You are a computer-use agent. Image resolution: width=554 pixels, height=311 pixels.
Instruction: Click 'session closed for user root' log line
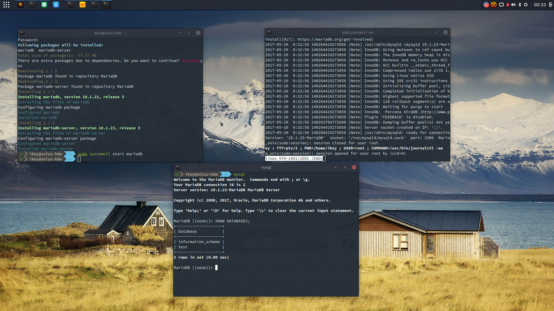(x=322, y=143)
